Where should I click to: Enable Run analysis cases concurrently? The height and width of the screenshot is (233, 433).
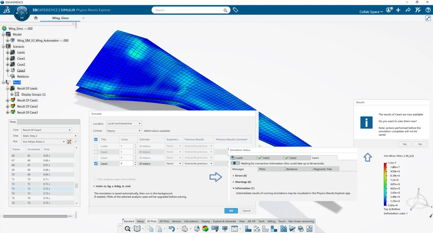point(95,179)
